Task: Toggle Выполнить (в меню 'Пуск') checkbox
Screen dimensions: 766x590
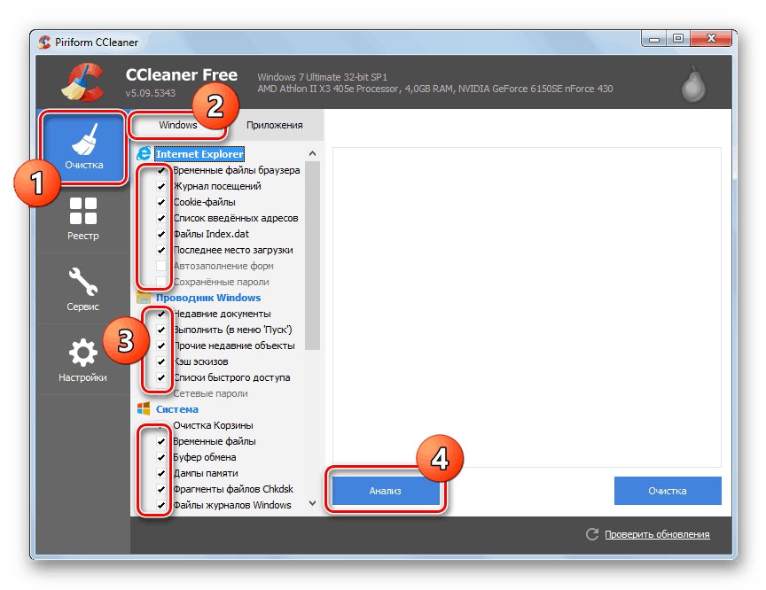Action: click(161, 330)
